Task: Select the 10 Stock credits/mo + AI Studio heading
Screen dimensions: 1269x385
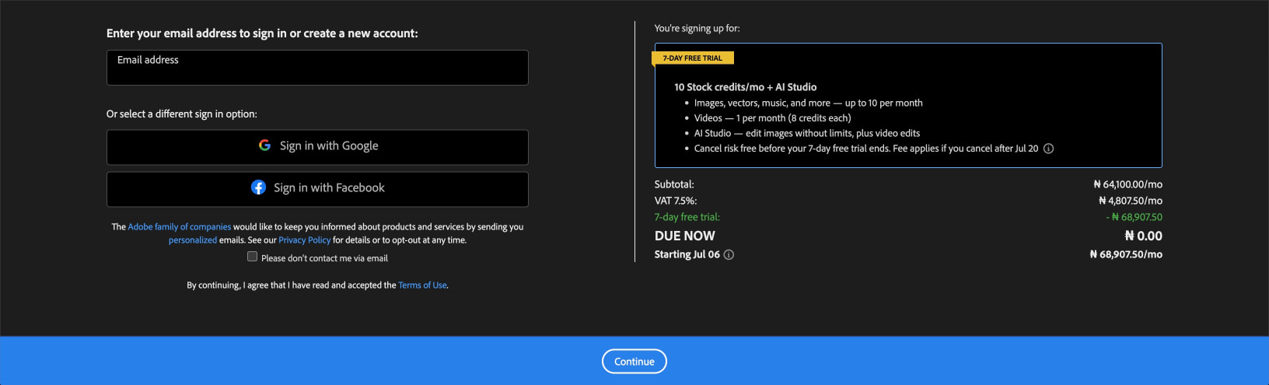Action: [746, 87]
